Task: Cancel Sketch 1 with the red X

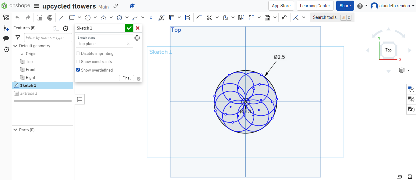Action: point(138,28)
